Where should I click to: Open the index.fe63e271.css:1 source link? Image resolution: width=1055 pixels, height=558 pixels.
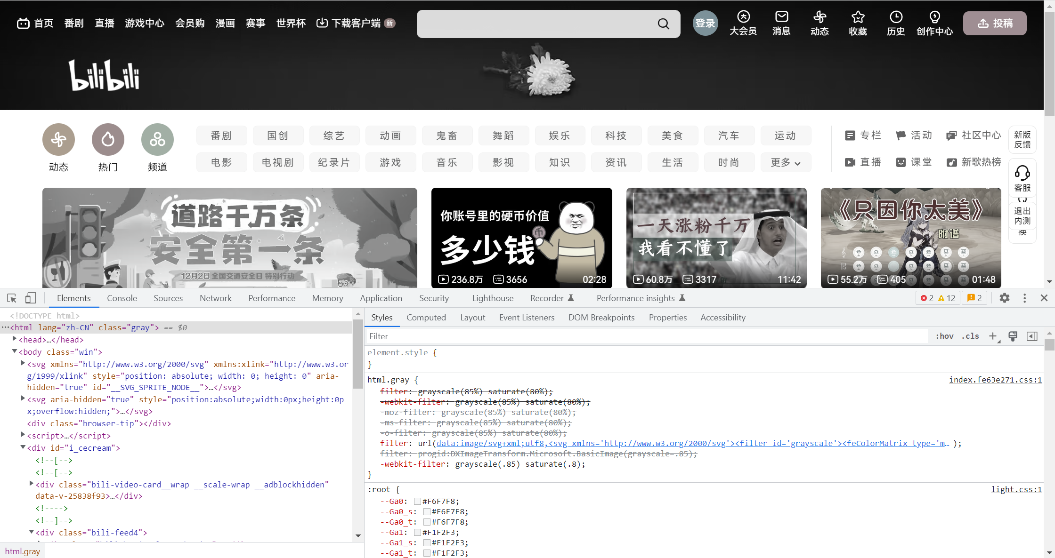pos(995,380)
